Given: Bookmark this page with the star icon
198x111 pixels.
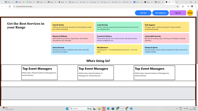Looking at the screenshot, I should click(x=178, y=6).
